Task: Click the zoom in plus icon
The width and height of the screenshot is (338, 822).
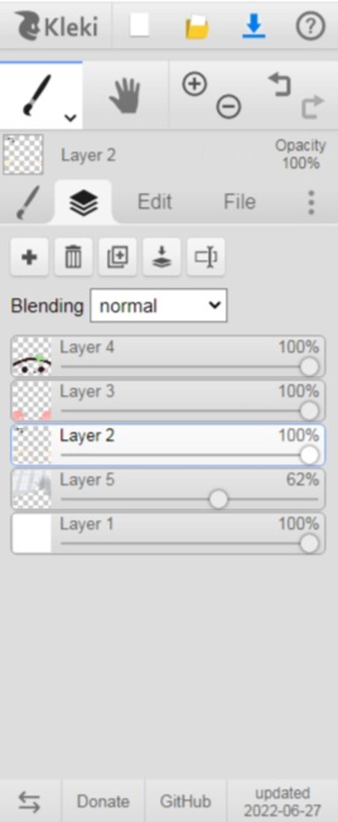Action: 194,84
